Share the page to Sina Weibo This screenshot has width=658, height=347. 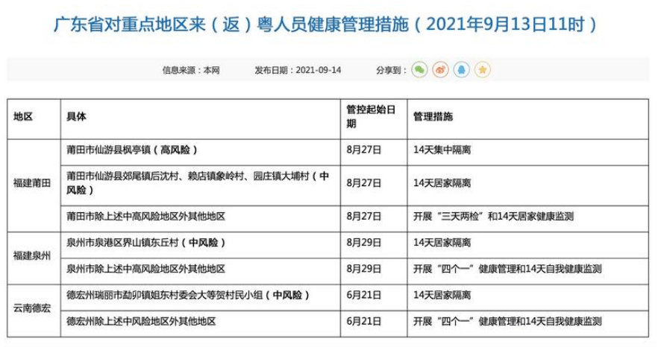441,70
